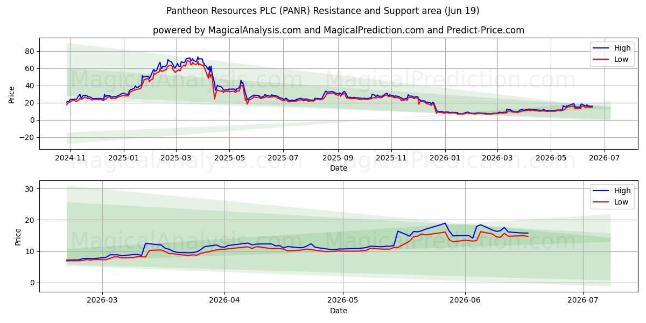Click the 'Low' legend entry in the upper chart
Screen dimensions: 646x323
(621, 59)
